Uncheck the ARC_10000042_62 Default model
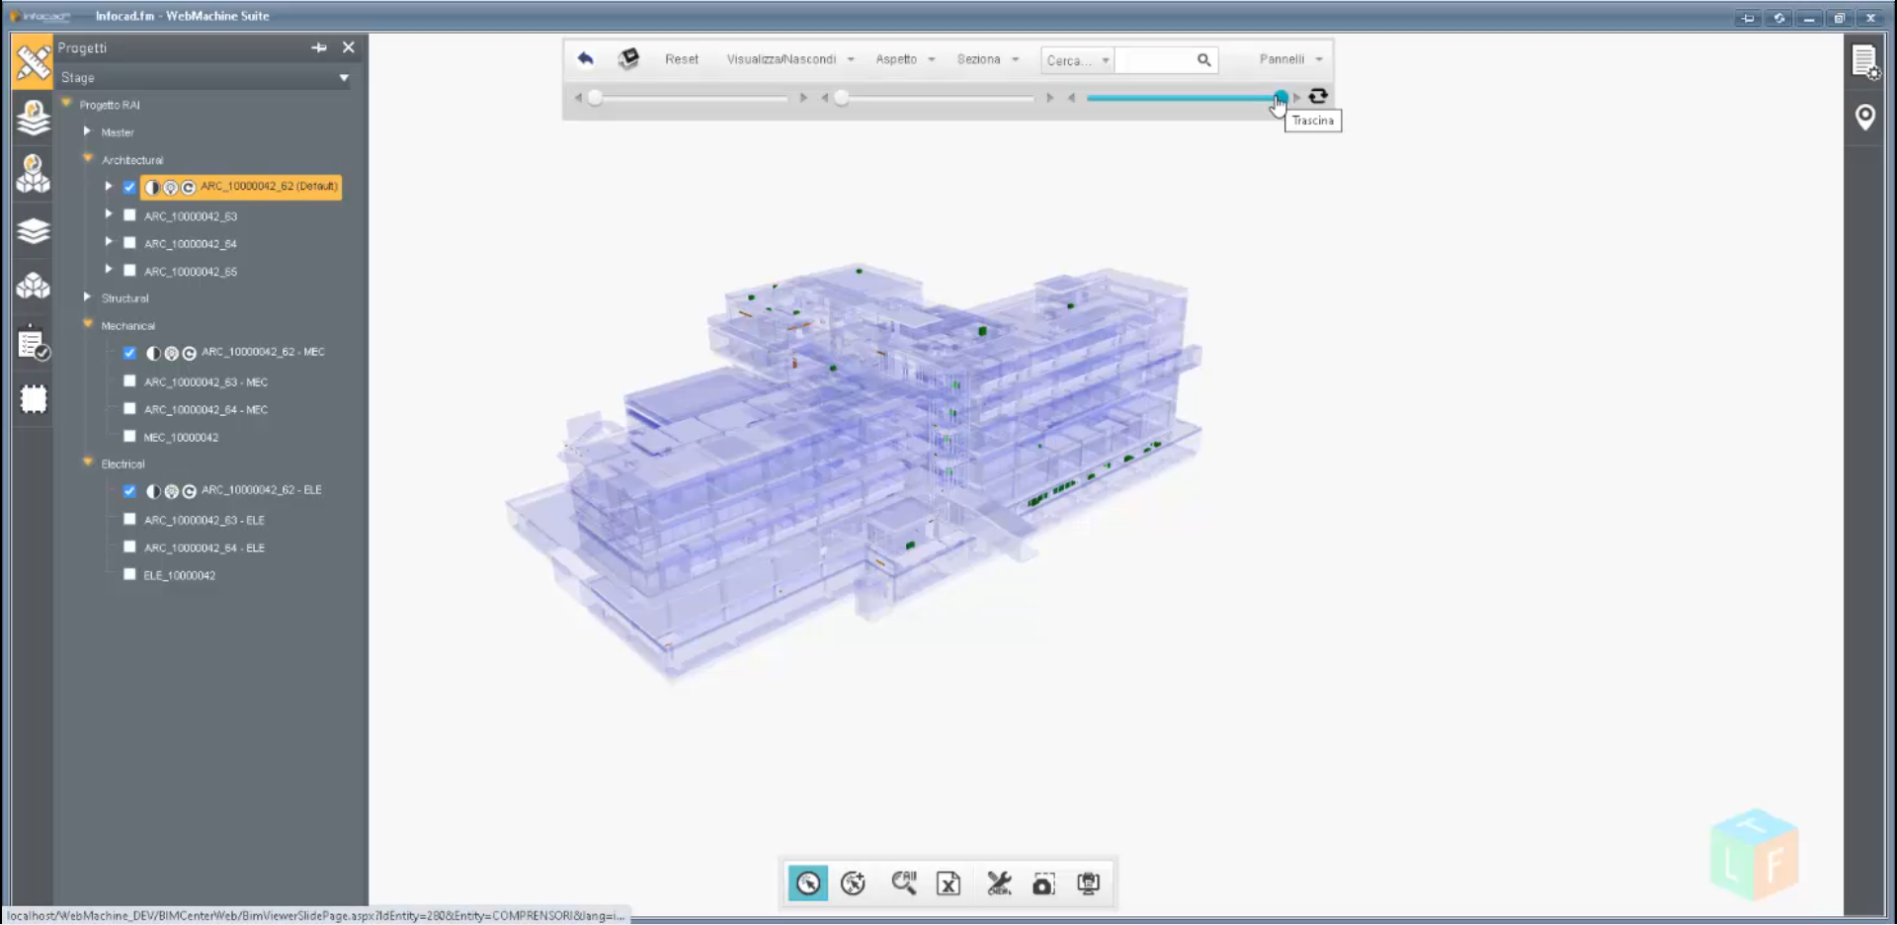 129,187
